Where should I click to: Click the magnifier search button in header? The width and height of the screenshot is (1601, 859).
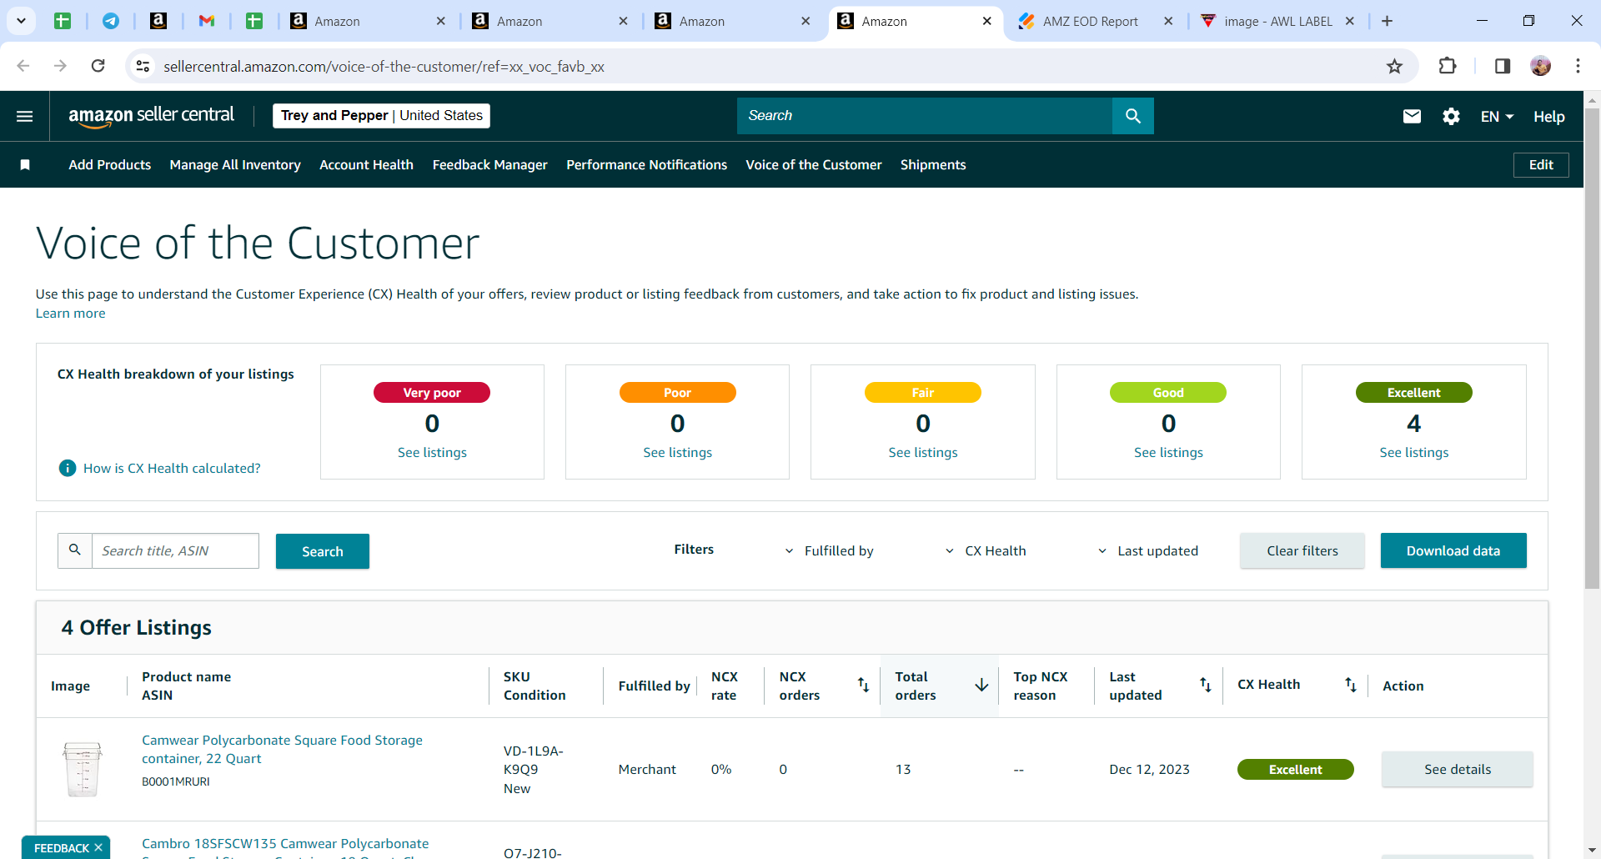click(1132, 116)
